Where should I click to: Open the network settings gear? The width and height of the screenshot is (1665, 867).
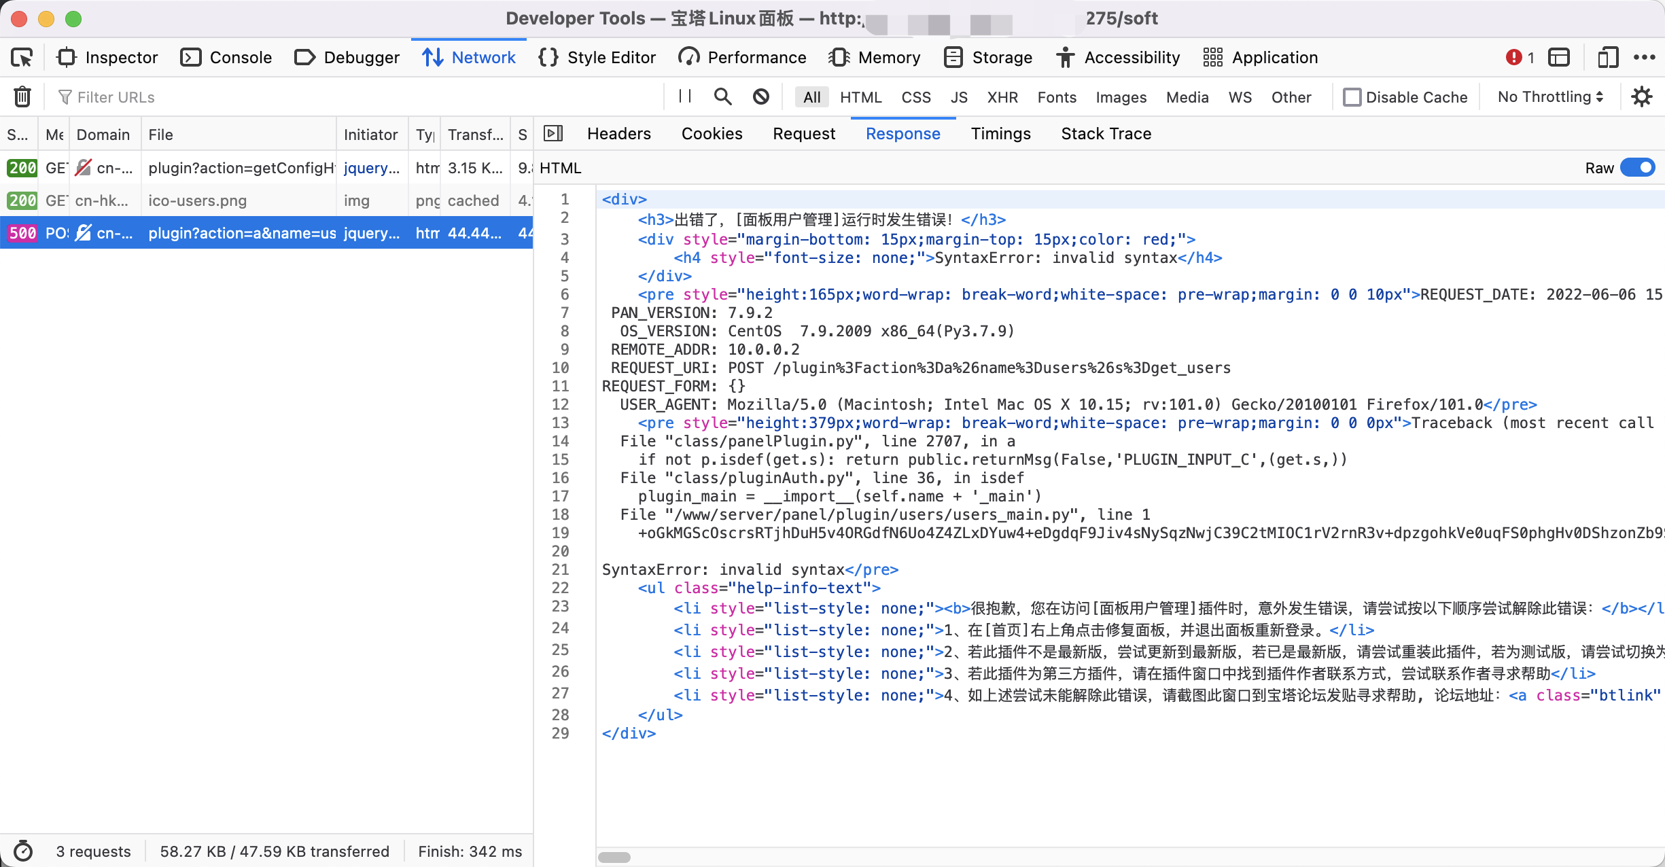[x=1643, y=96]
